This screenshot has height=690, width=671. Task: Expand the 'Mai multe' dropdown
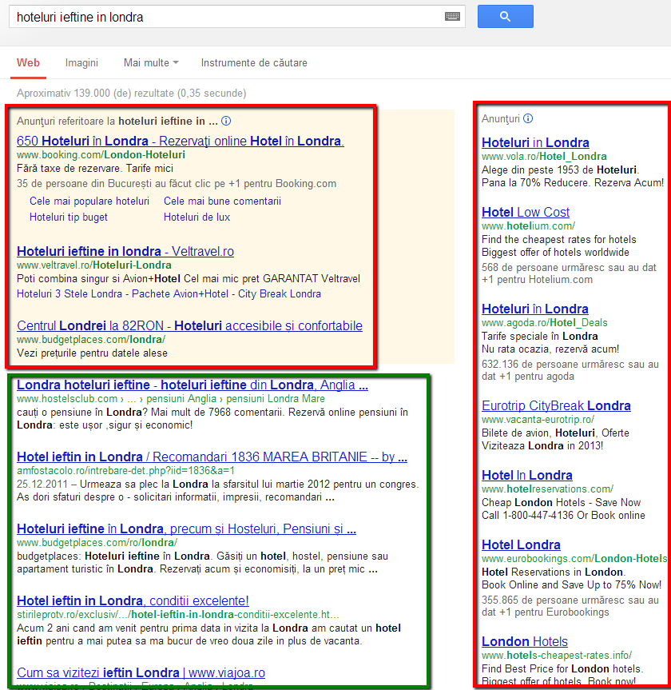point(151,63)
